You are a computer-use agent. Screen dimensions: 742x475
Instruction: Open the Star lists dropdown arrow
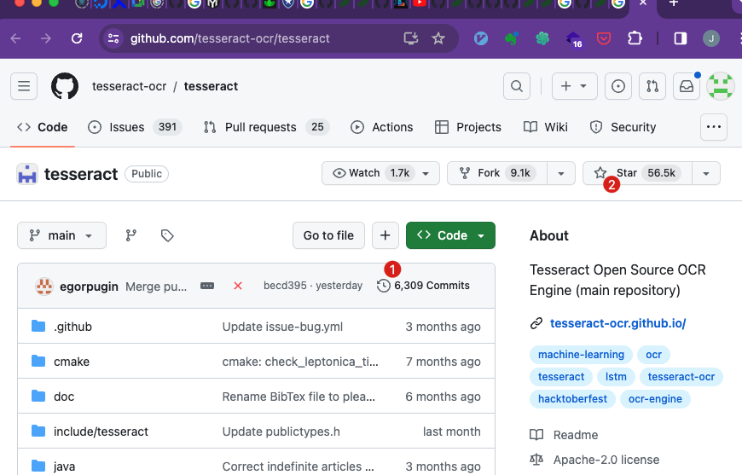tap(705, 173)
